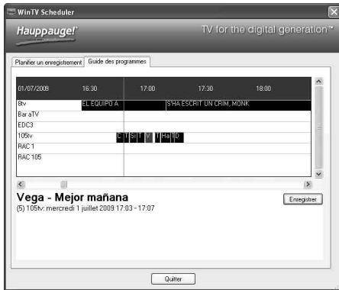Select the EL EQUIPO A program block
Viewport: 339px width, 290px height.
pos(124,105)
